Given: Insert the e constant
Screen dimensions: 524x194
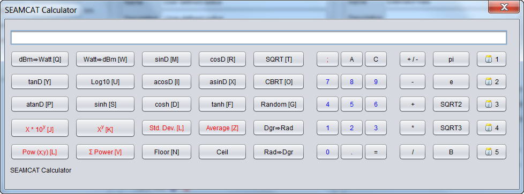Looking at the screenshot, I should (x=451, y=81).
